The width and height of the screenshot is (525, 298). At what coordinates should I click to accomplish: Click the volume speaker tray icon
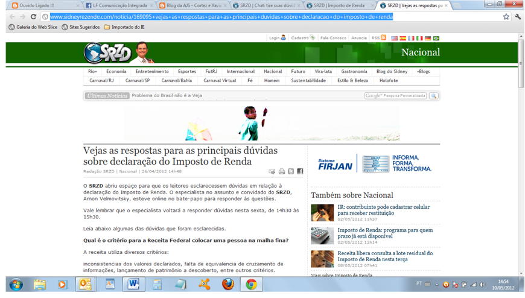(x=482, y=285)
